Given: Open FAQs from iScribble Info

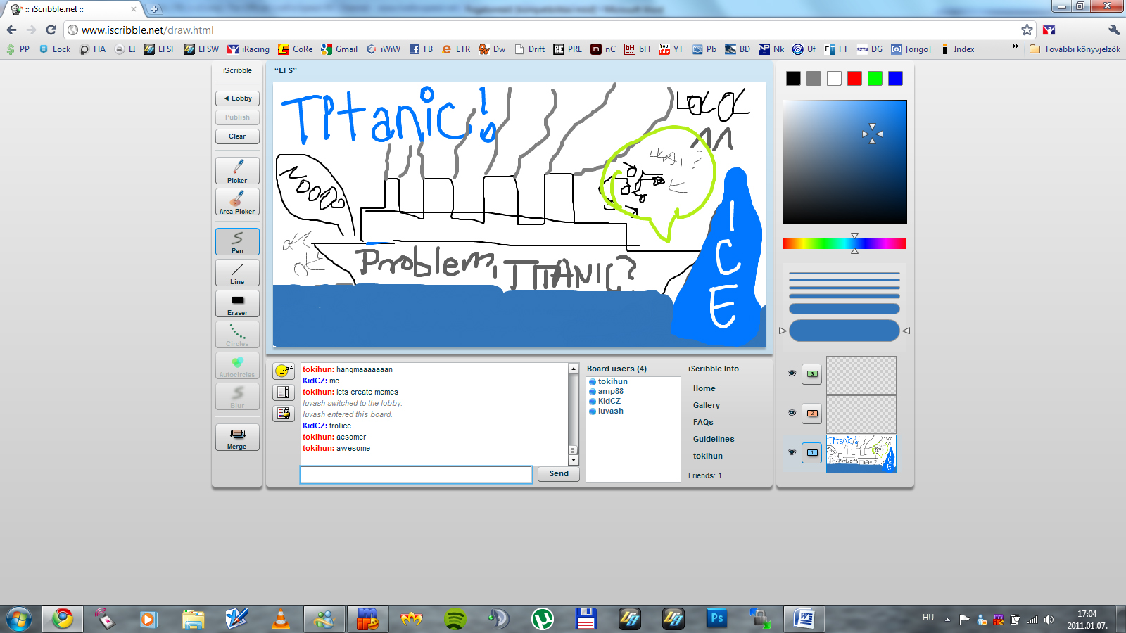Looking at the screenshot, I should tap(703, 422).
